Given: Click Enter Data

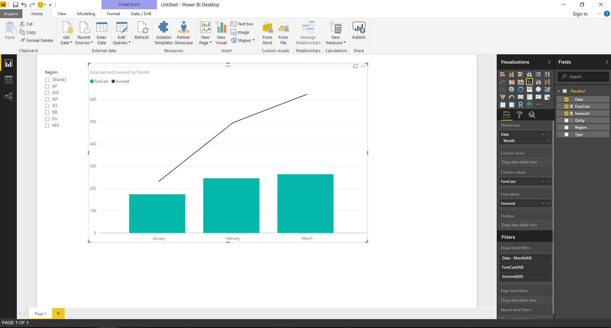Looking at the screenshot, I should point(102,33).
